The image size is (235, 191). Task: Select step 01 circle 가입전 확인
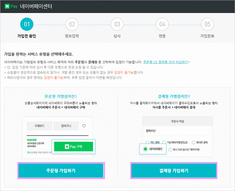(27, 24)
